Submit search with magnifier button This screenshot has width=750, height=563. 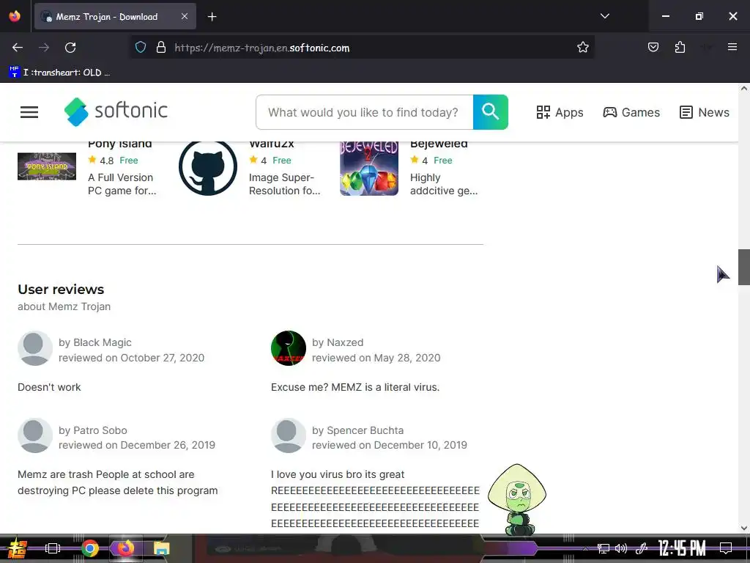490,112
